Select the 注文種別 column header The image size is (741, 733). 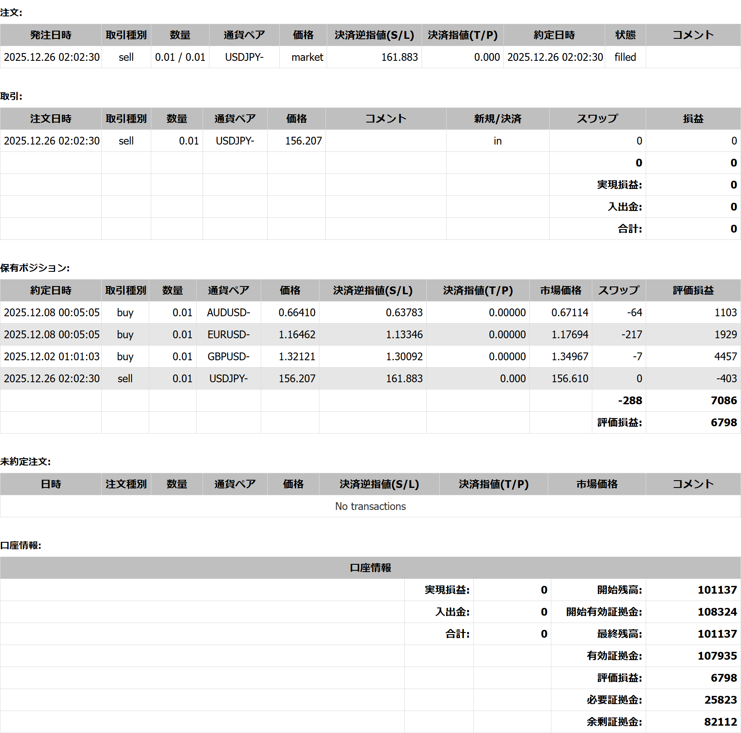126,484
